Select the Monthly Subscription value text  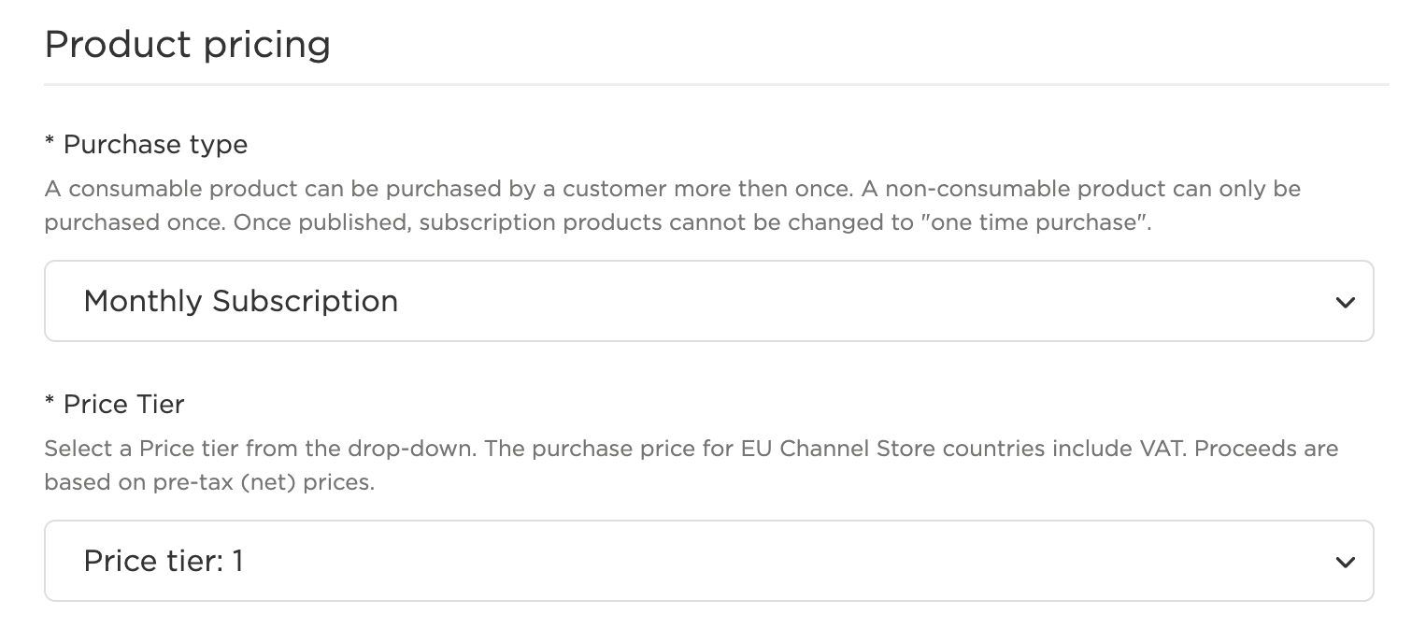241,301
